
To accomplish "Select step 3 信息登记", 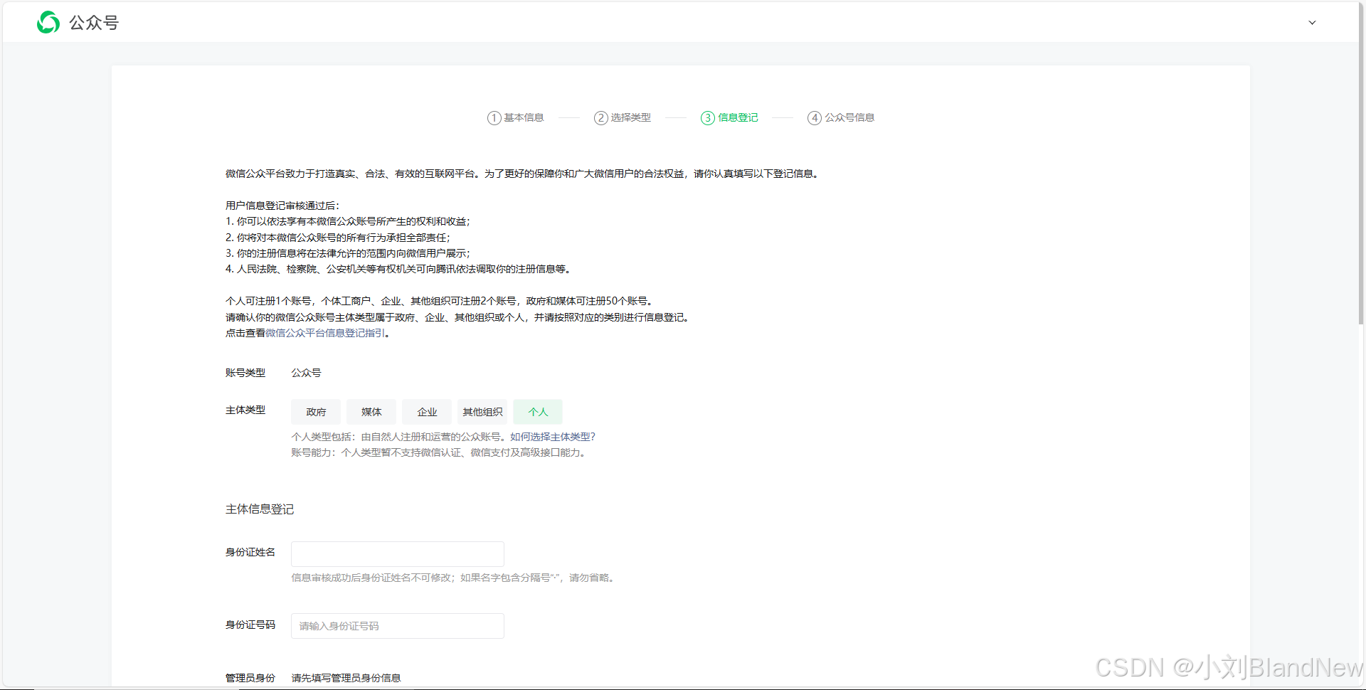I will [729, 117].
